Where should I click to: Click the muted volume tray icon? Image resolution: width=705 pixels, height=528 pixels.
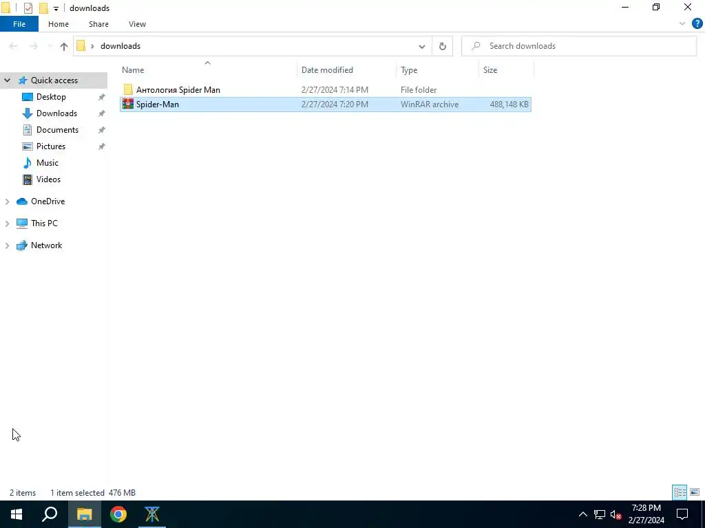click(616, 514)
